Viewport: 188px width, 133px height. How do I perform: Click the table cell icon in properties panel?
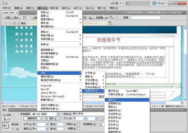(6, 126)
